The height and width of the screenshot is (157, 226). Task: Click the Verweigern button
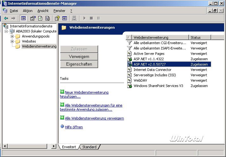pos(79,56)
